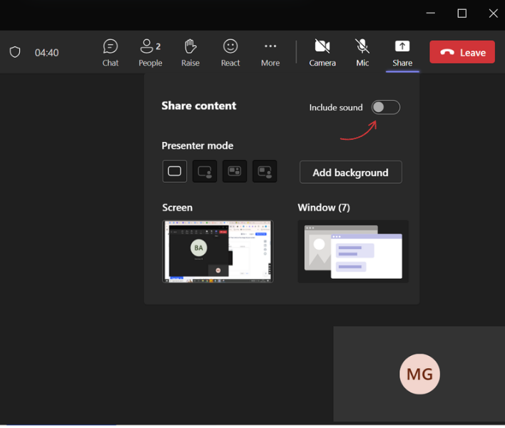Maximize the meeting window
The image size is (505, 428).
pyautogui.click(x=461, y=14)
